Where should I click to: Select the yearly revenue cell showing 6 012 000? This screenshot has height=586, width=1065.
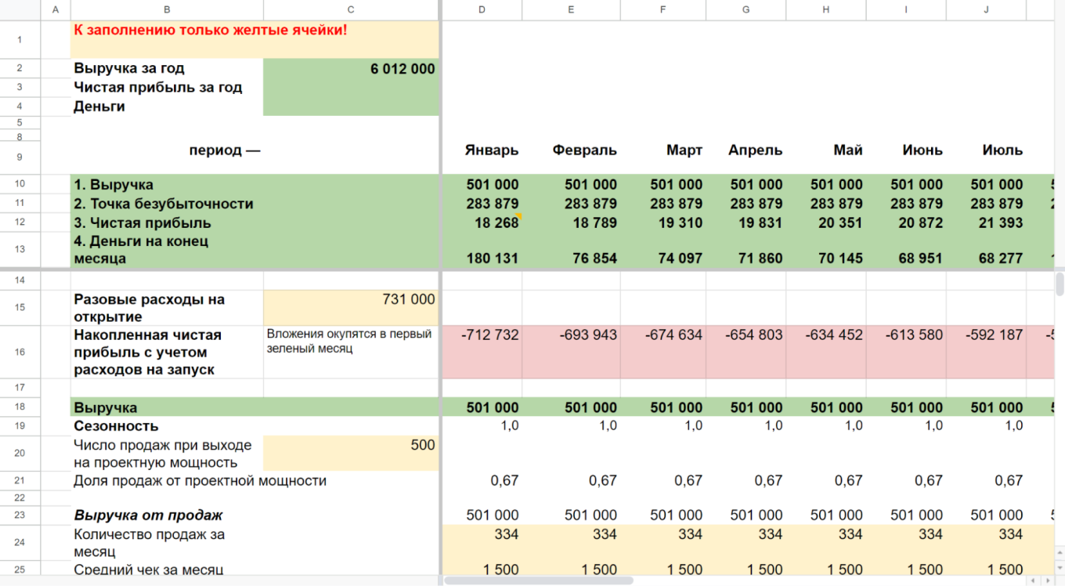click(351, 69)
